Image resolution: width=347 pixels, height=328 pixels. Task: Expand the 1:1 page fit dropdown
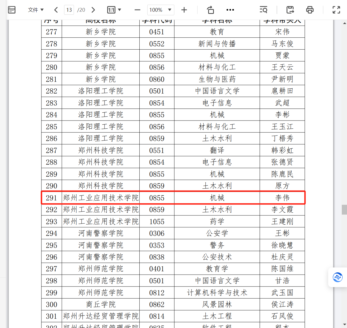(114, 10)
